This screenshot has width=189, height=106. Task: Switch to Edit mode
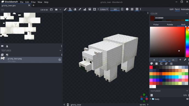[171, 9]
